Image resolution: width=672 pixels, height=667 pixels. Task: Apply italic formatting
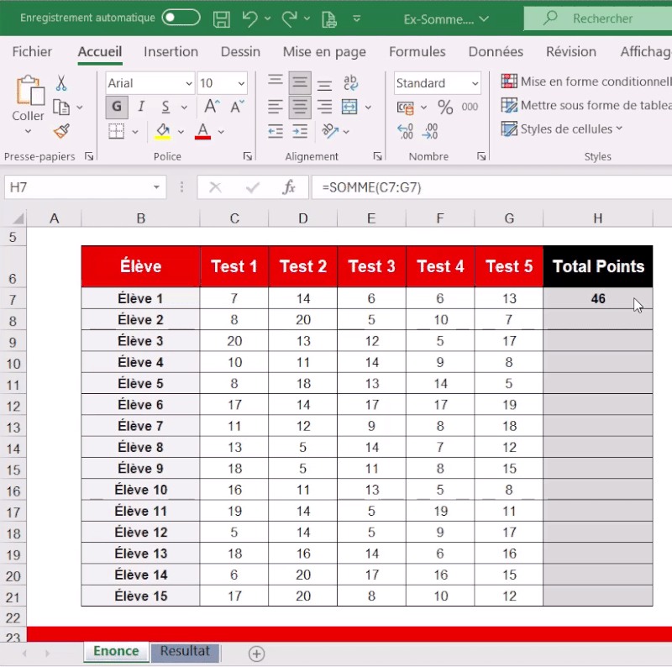(x=141, y=107)
